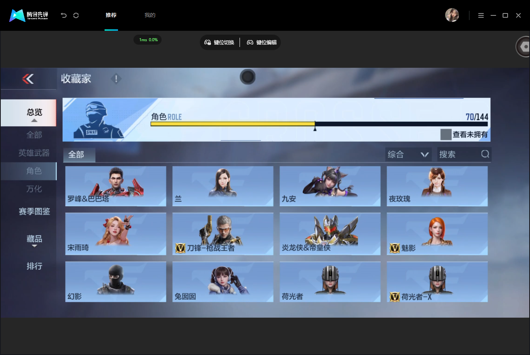Click the V badge on 刀锋-枪战王者
530x355 pixels.
tap(180, 248)
